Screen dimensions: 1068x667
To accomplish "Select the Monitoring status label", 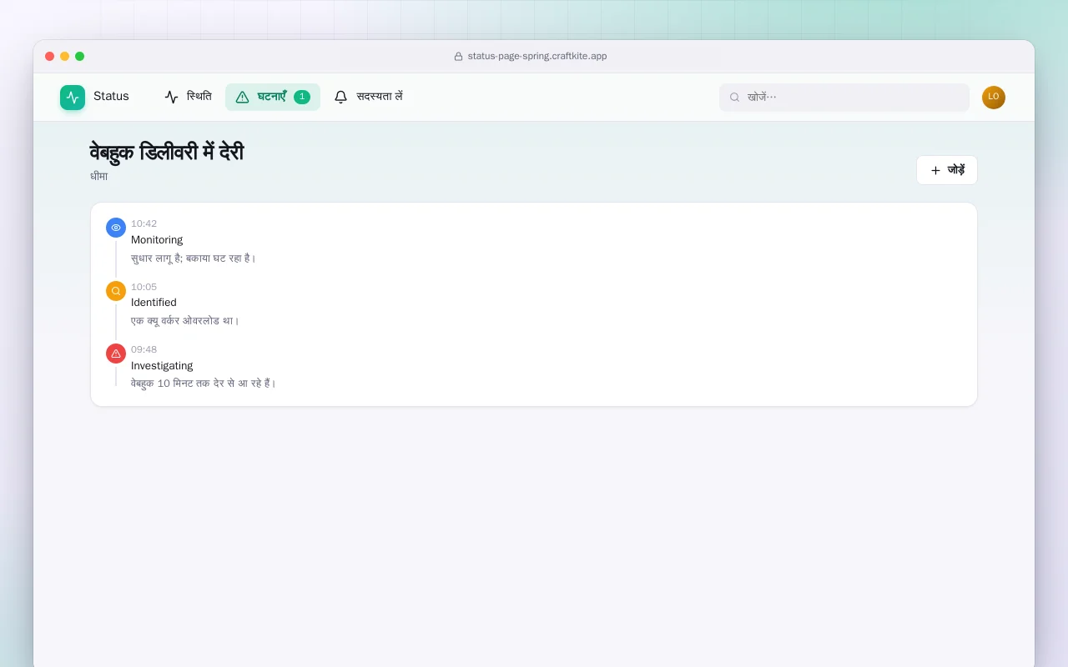I will pos(157,240).
